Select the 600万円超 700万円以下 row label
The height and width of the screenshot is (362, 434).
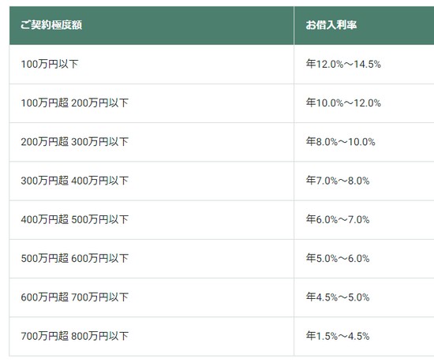(x=75, y=297)
